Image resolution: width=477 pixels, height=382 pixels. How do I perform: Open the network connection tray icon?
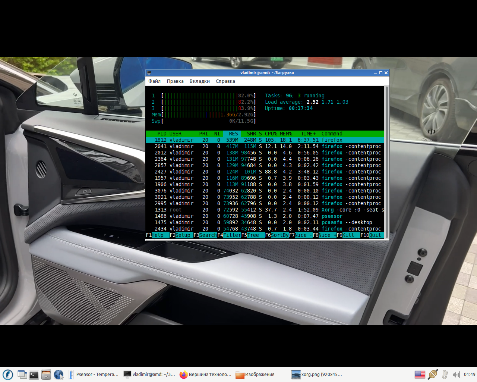(x=433, y=375)
